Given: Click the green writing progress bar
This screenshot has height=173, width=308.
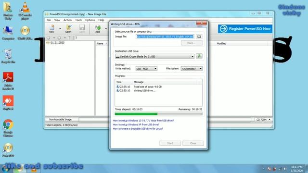Looking at the screenshot, I should [x=158, y=114].
